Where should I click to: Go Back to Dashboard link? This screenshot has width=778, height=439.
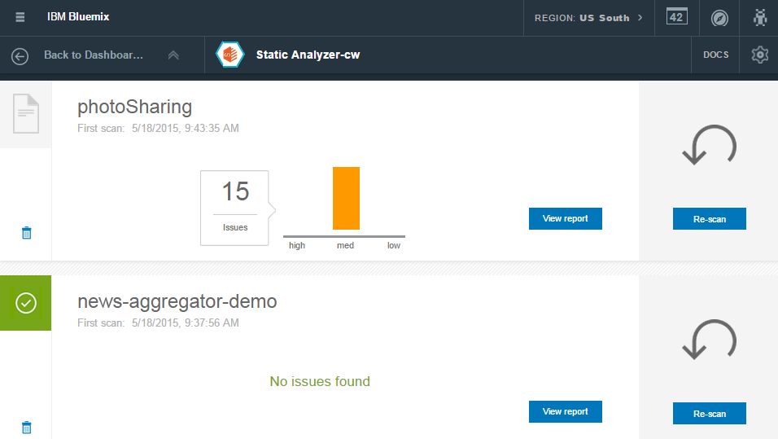(x=94, y=55)
